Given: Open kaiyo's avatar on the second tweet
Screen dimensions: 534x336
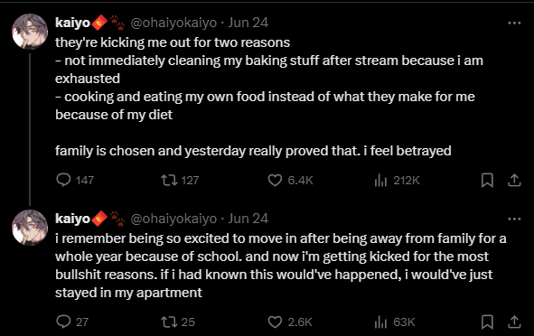Looking at the screenshot, I should click(x=30, y=228).
